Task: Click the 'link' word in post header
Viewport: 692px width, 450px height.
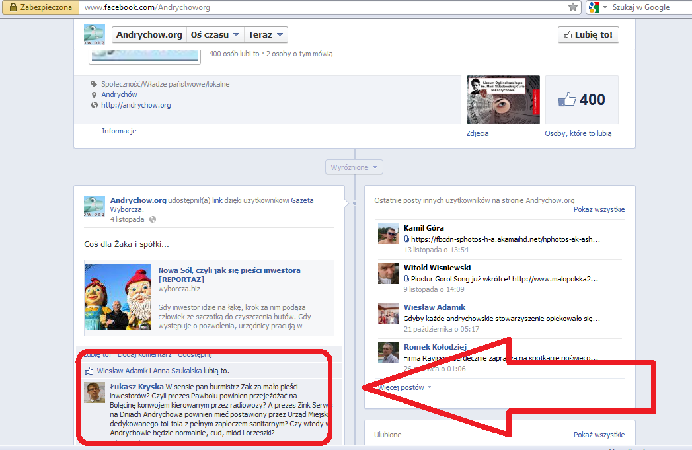Action: point(217,200)
